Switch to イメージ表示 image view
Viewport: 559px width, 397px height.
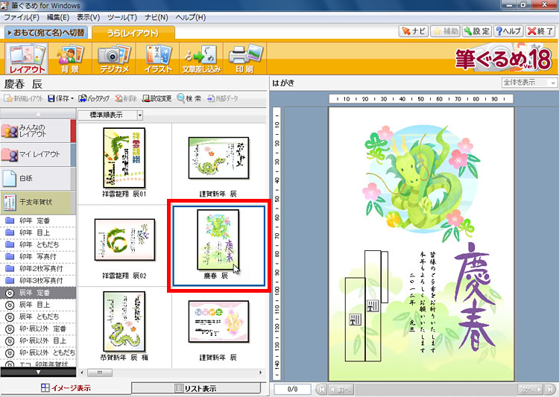66,388
